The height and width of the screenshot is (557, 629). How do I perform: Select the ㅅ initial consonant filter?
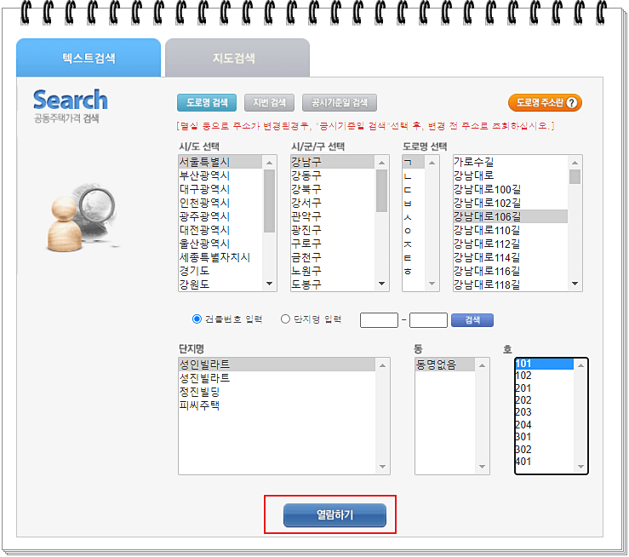413,217
